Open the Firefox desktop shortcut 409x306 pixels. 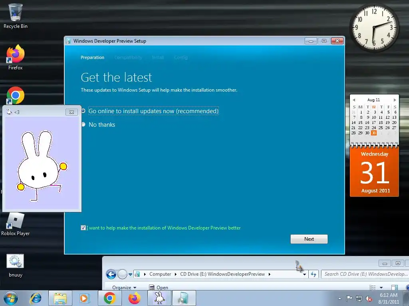(16, 57)
